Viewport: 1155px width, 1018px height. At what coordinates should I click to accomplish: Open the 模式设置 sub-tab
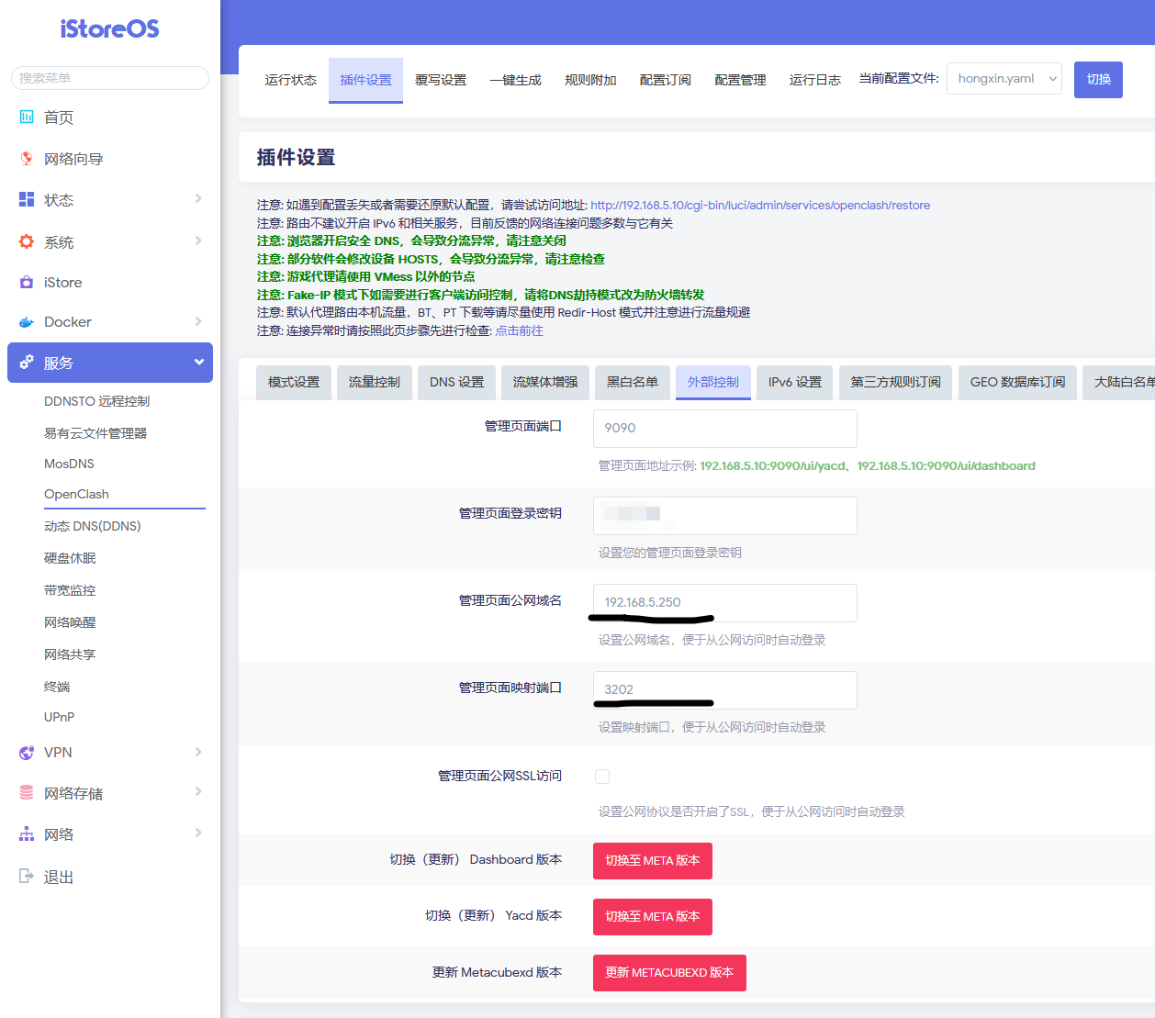(x=294, y=383)
